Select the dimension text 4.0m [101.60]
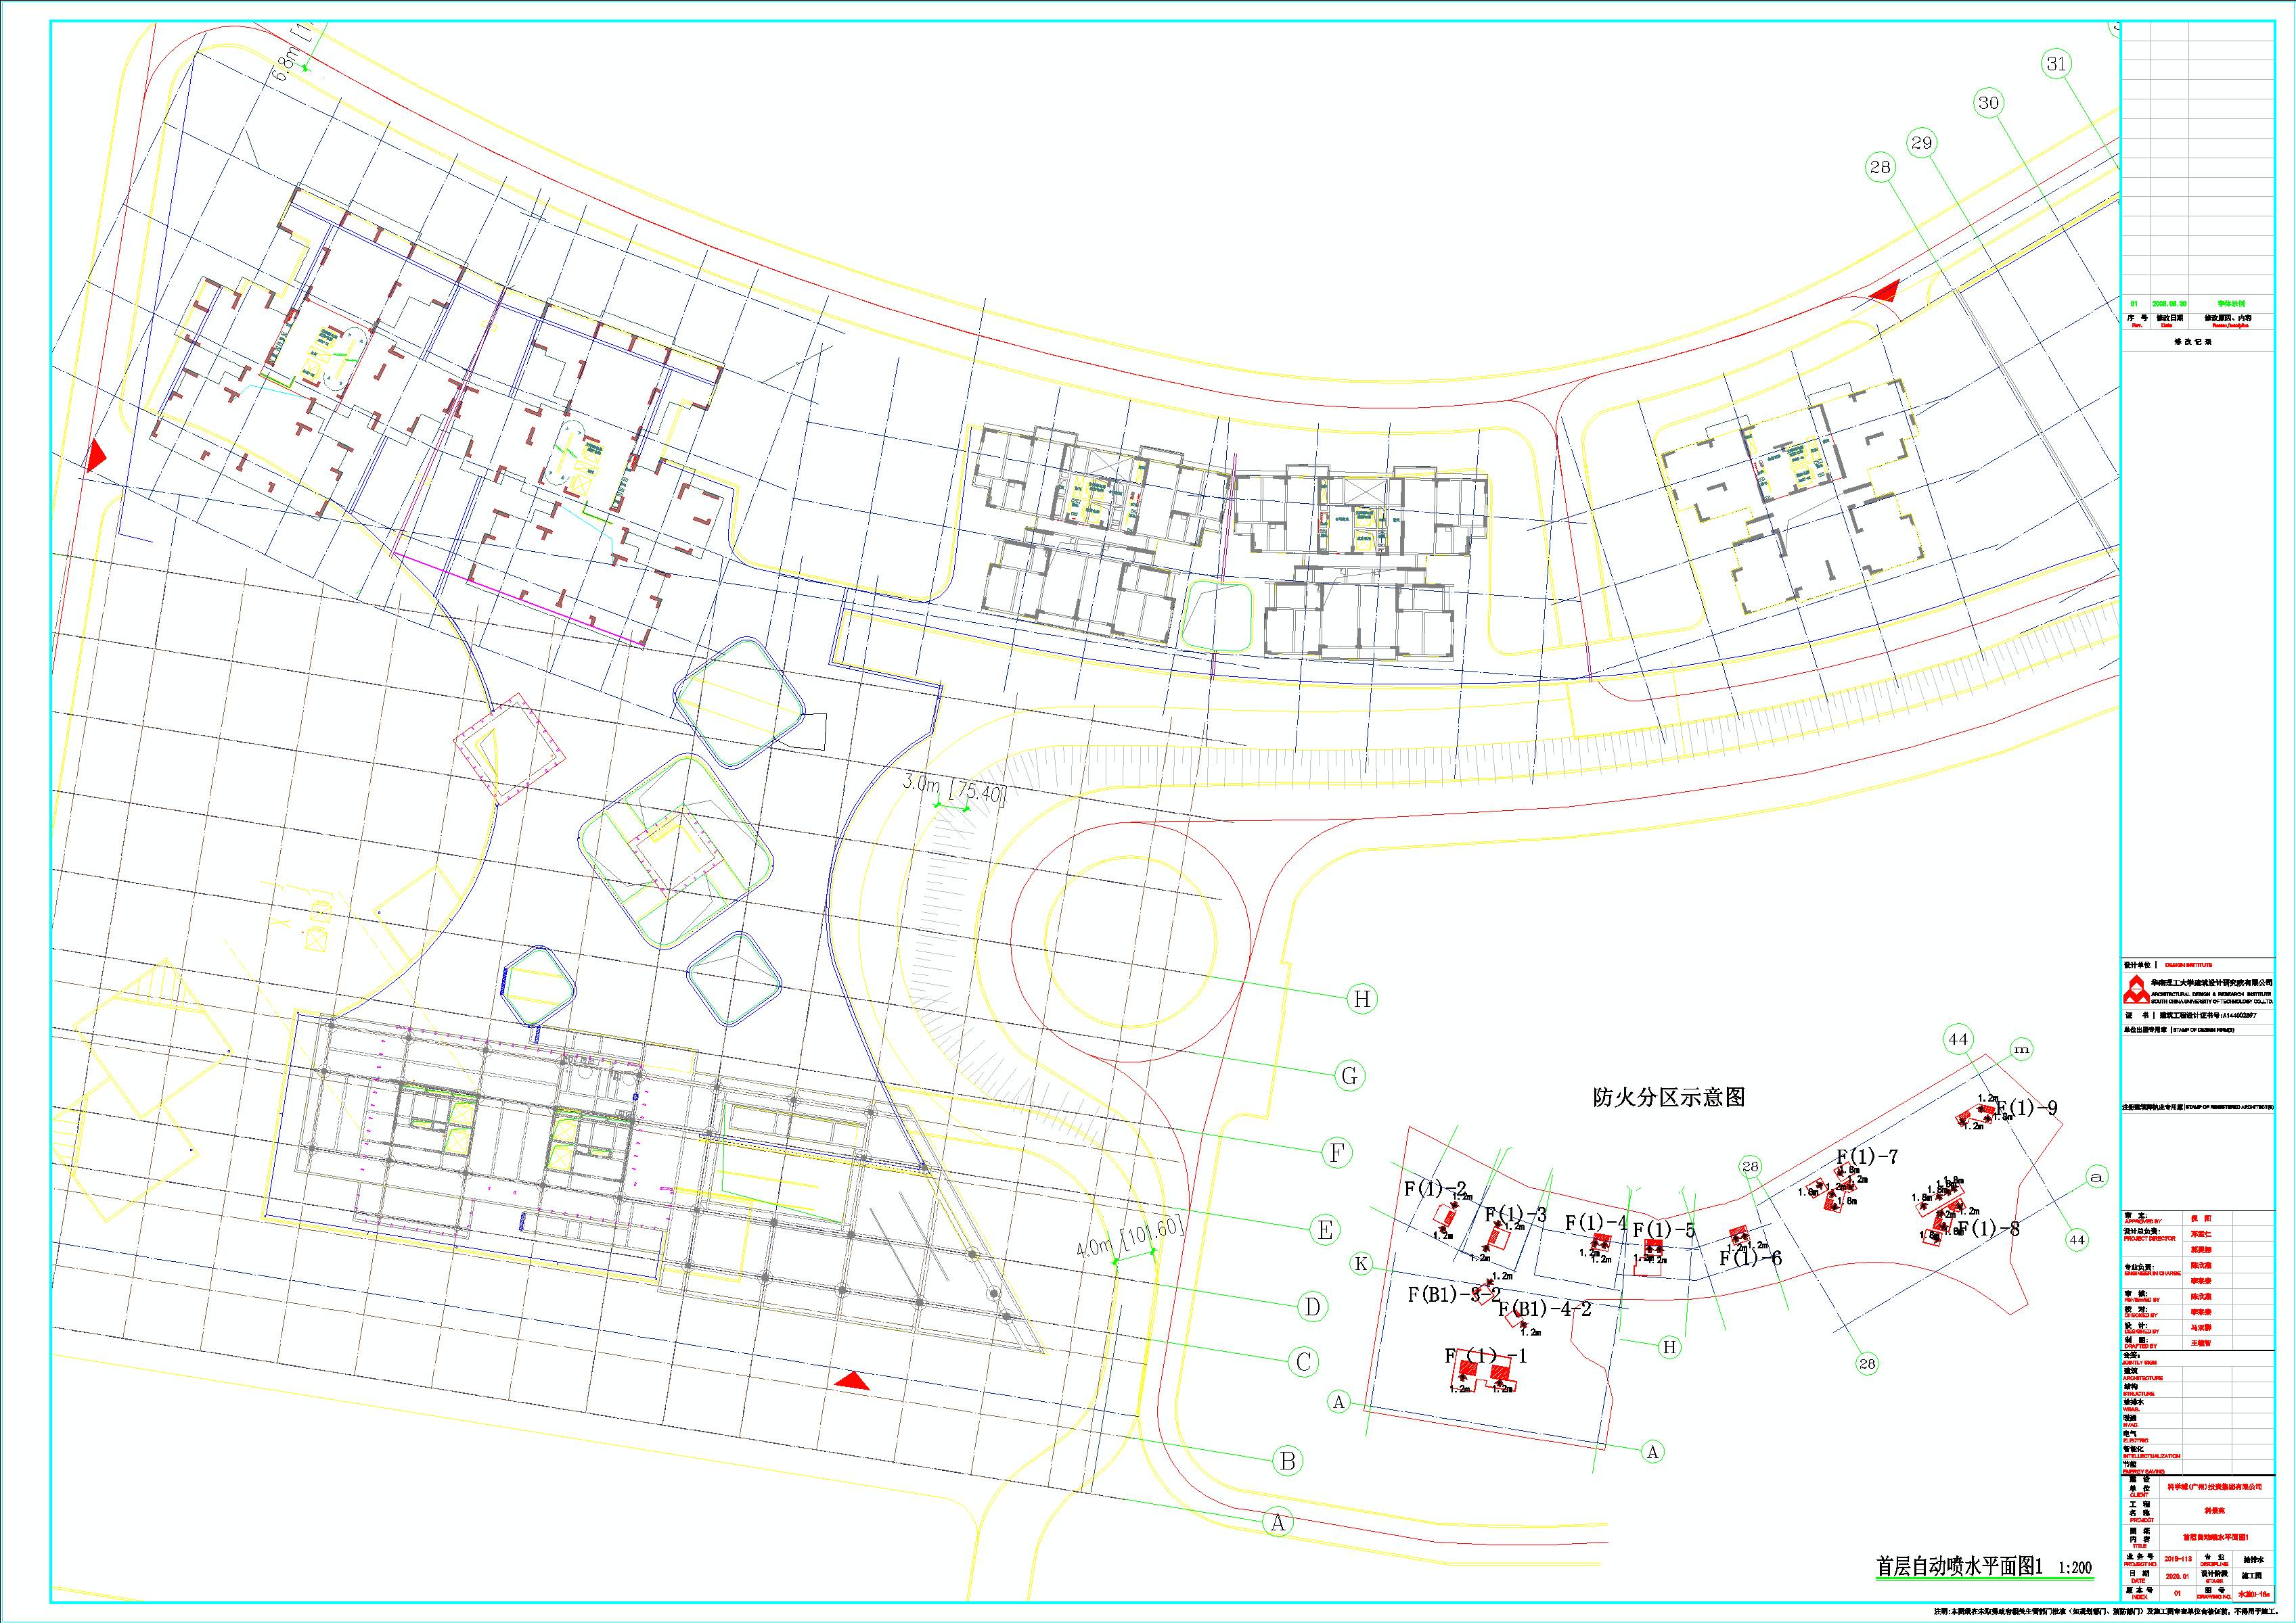Image resolution: width=2296 pixels, height=1623 pixels. tap(1129, 1238)
